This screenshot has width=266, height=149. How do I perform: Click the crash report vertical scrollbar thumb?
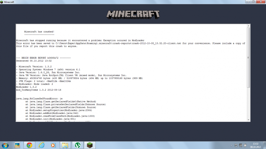coord(249,58)
